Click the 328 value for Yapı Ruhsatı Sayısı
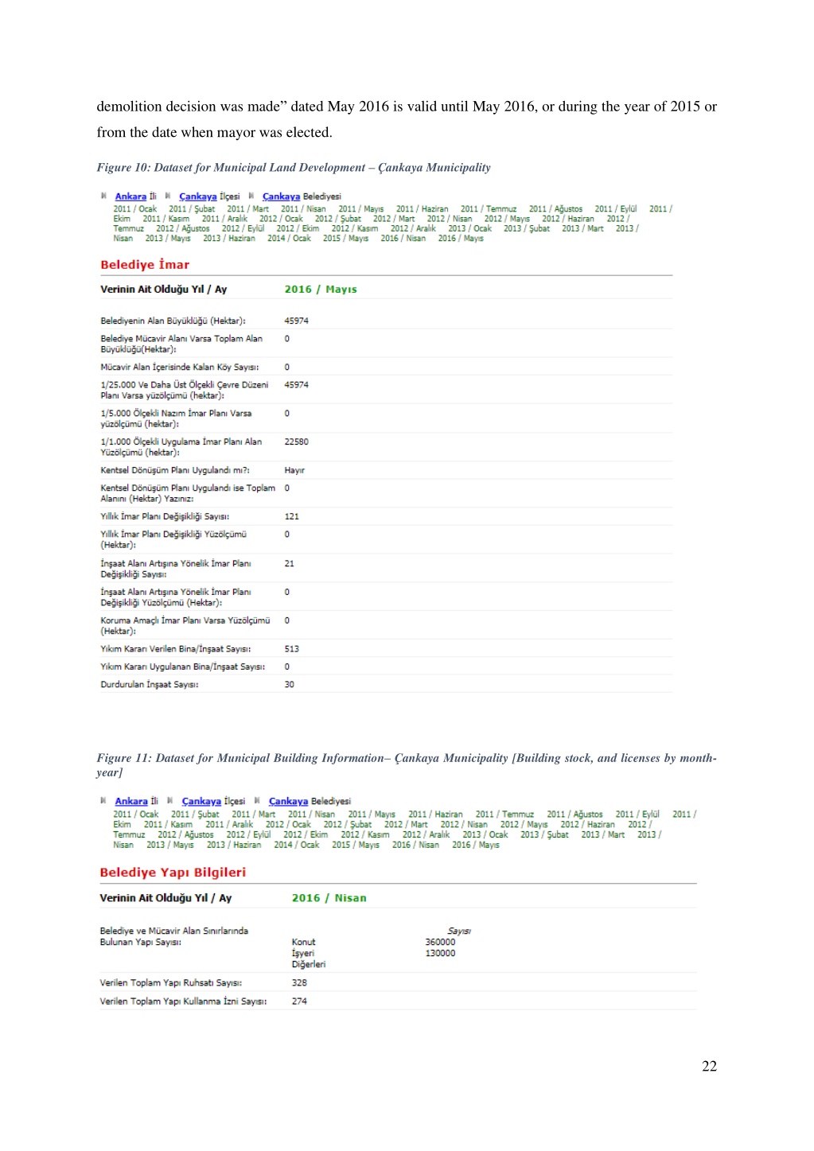Viewport: 814px width, 1151px height. [299, 982]
